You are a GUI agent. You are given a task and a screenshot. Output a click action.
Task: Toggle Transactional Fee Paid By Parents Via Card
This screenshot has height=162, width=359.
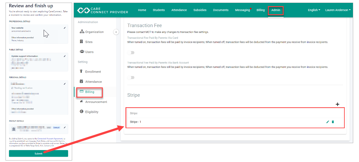pyautogui.click(x=131, y=53)
